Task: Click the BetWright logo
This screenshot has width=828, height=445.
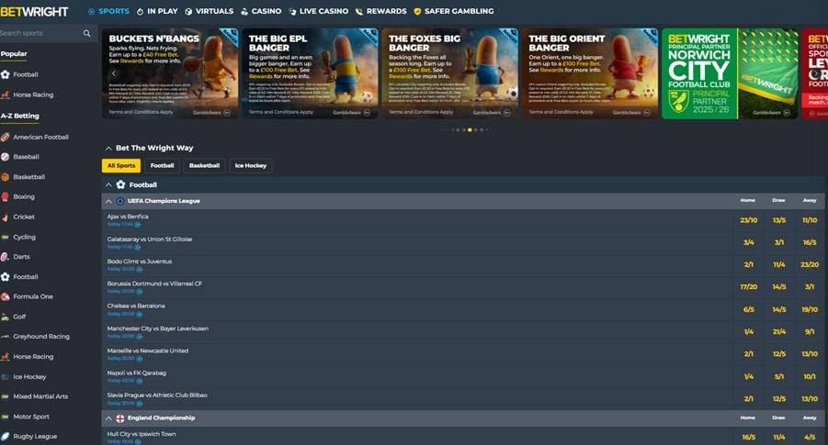Action: [x=34, y=11]
